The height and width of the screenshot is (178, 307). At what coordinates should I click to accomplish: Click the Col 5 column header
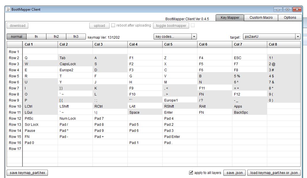click(180, 44)
